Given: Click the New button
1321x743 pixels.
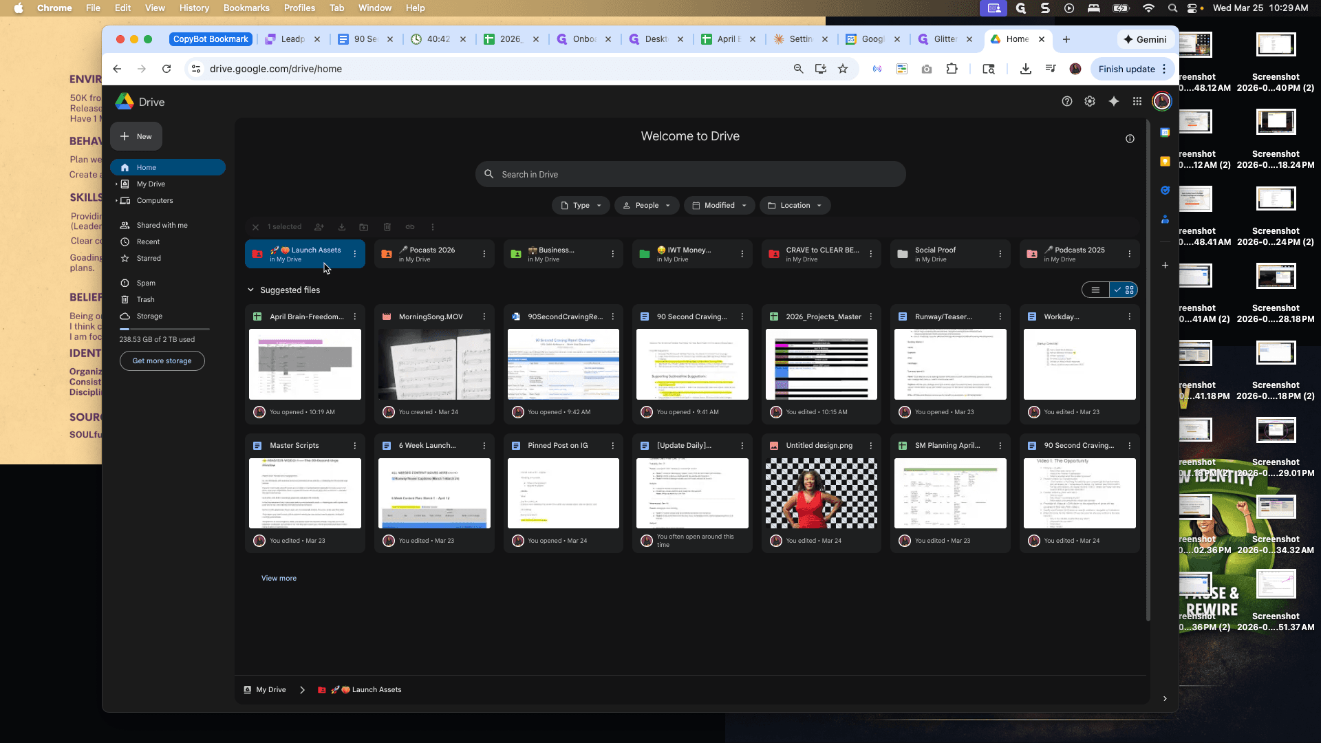Looking at the screenshot, I should pos(136,136).
